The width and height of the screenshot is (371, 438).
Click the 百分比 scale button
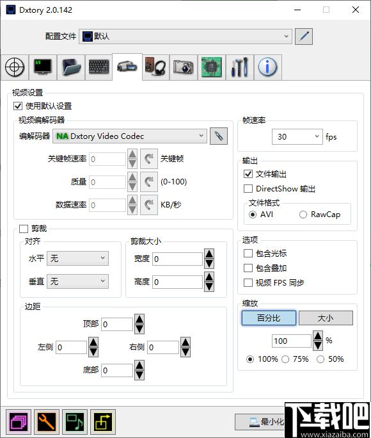pyautogui.click(x=269, y=318)
